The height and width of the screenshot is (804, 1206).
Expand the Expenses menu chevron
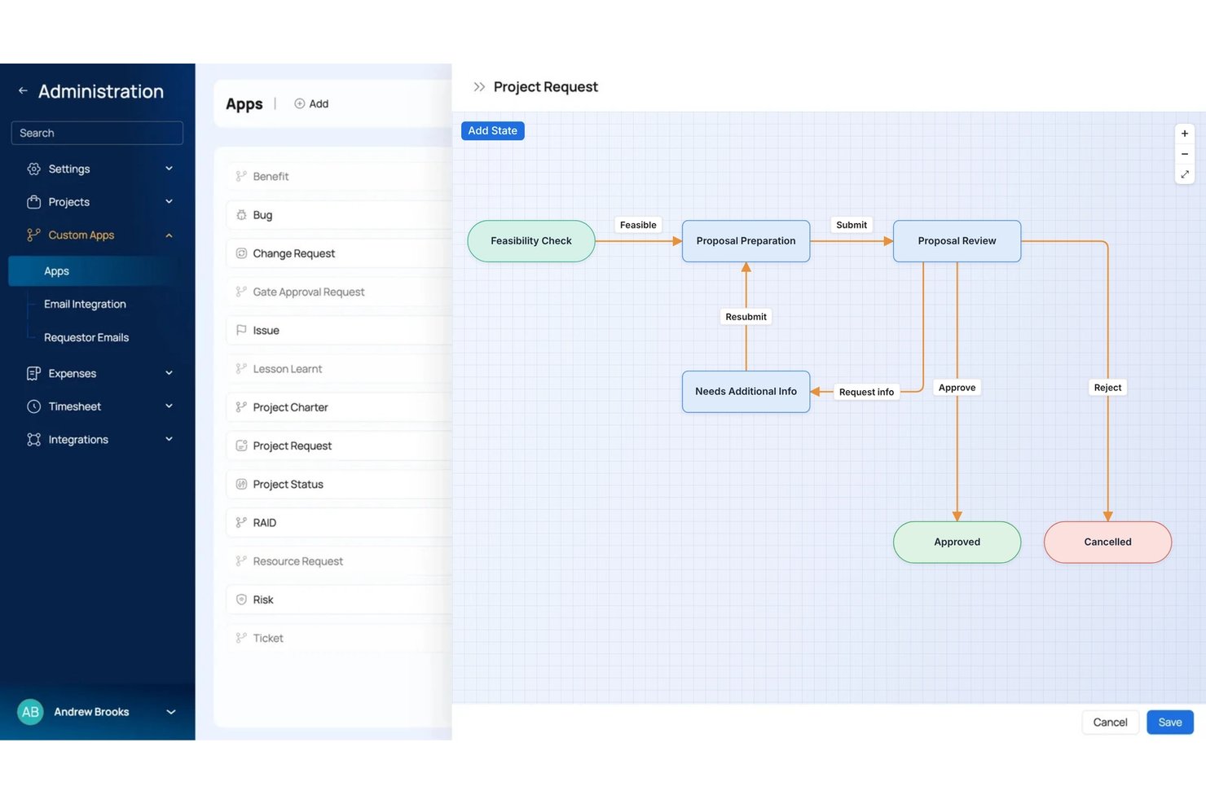click(169, 373)
